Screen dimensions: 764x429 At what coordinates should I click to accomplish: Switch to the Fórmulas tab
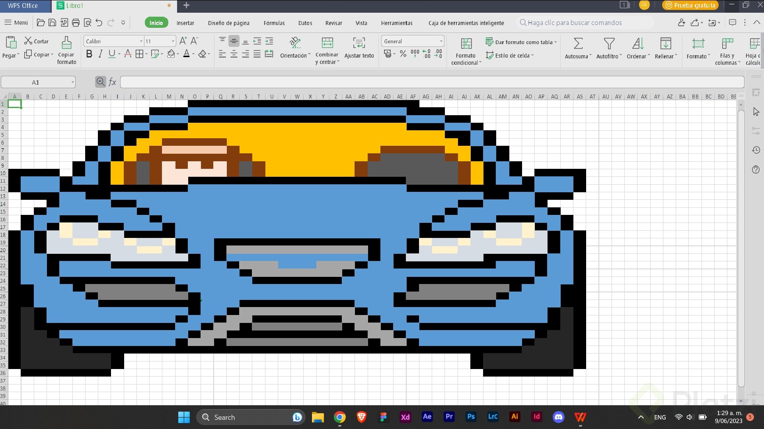click(274, 23)
